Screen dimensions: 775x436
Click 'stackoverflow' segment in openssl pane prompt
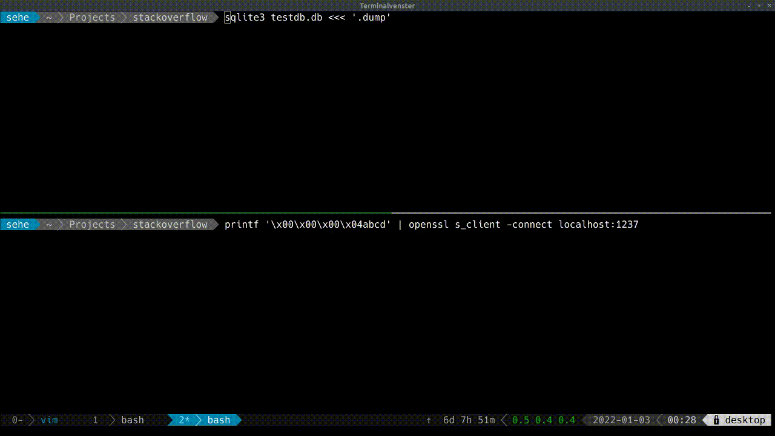[170, 225]
